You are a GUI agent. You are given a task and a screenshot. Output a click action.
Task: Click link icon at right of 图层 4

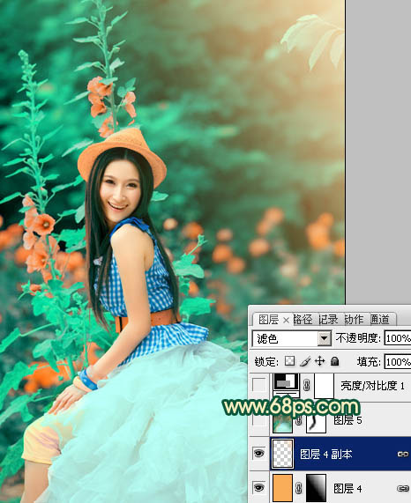click(x=403, y=488)
